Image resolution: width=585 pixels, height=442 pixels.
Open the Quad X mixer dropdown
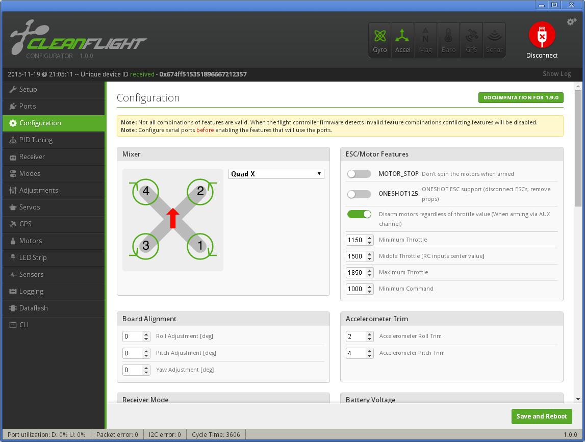tap(276, 174)
